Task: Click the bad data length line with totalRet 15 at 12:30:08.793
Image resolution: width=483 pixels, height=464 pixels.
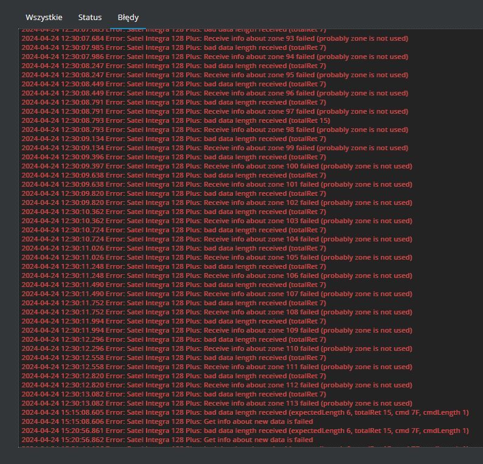Action: (176, 120)
